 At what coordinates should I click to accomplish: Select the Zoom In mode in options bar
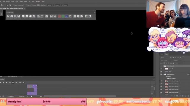[x=7, y=5]
